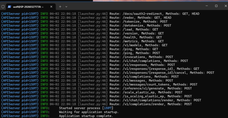228x118 pixels.
Task: Click 'Methods: GET, HEAD' on the /redoc line
Action: [154, 18]
